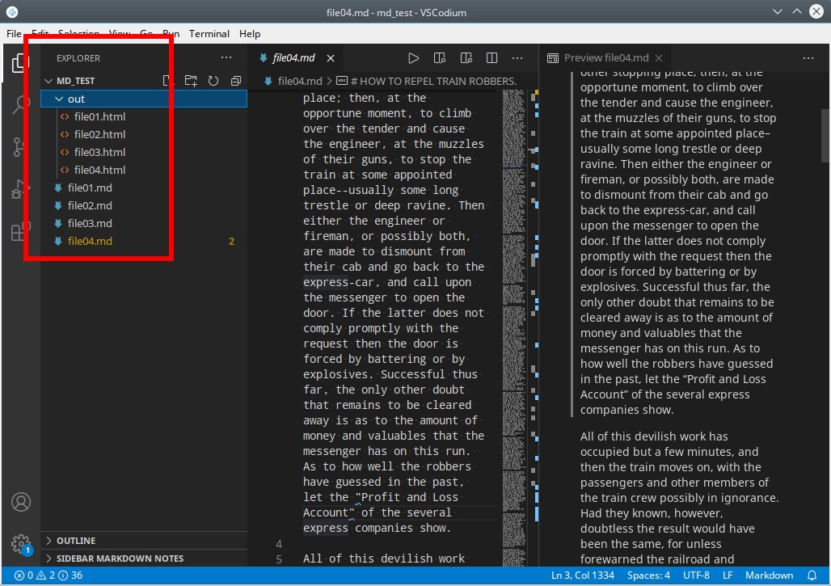Screen dimensions: 831x586
Task: Switch to Preview file04.md tab
Action: click(605, 58)
